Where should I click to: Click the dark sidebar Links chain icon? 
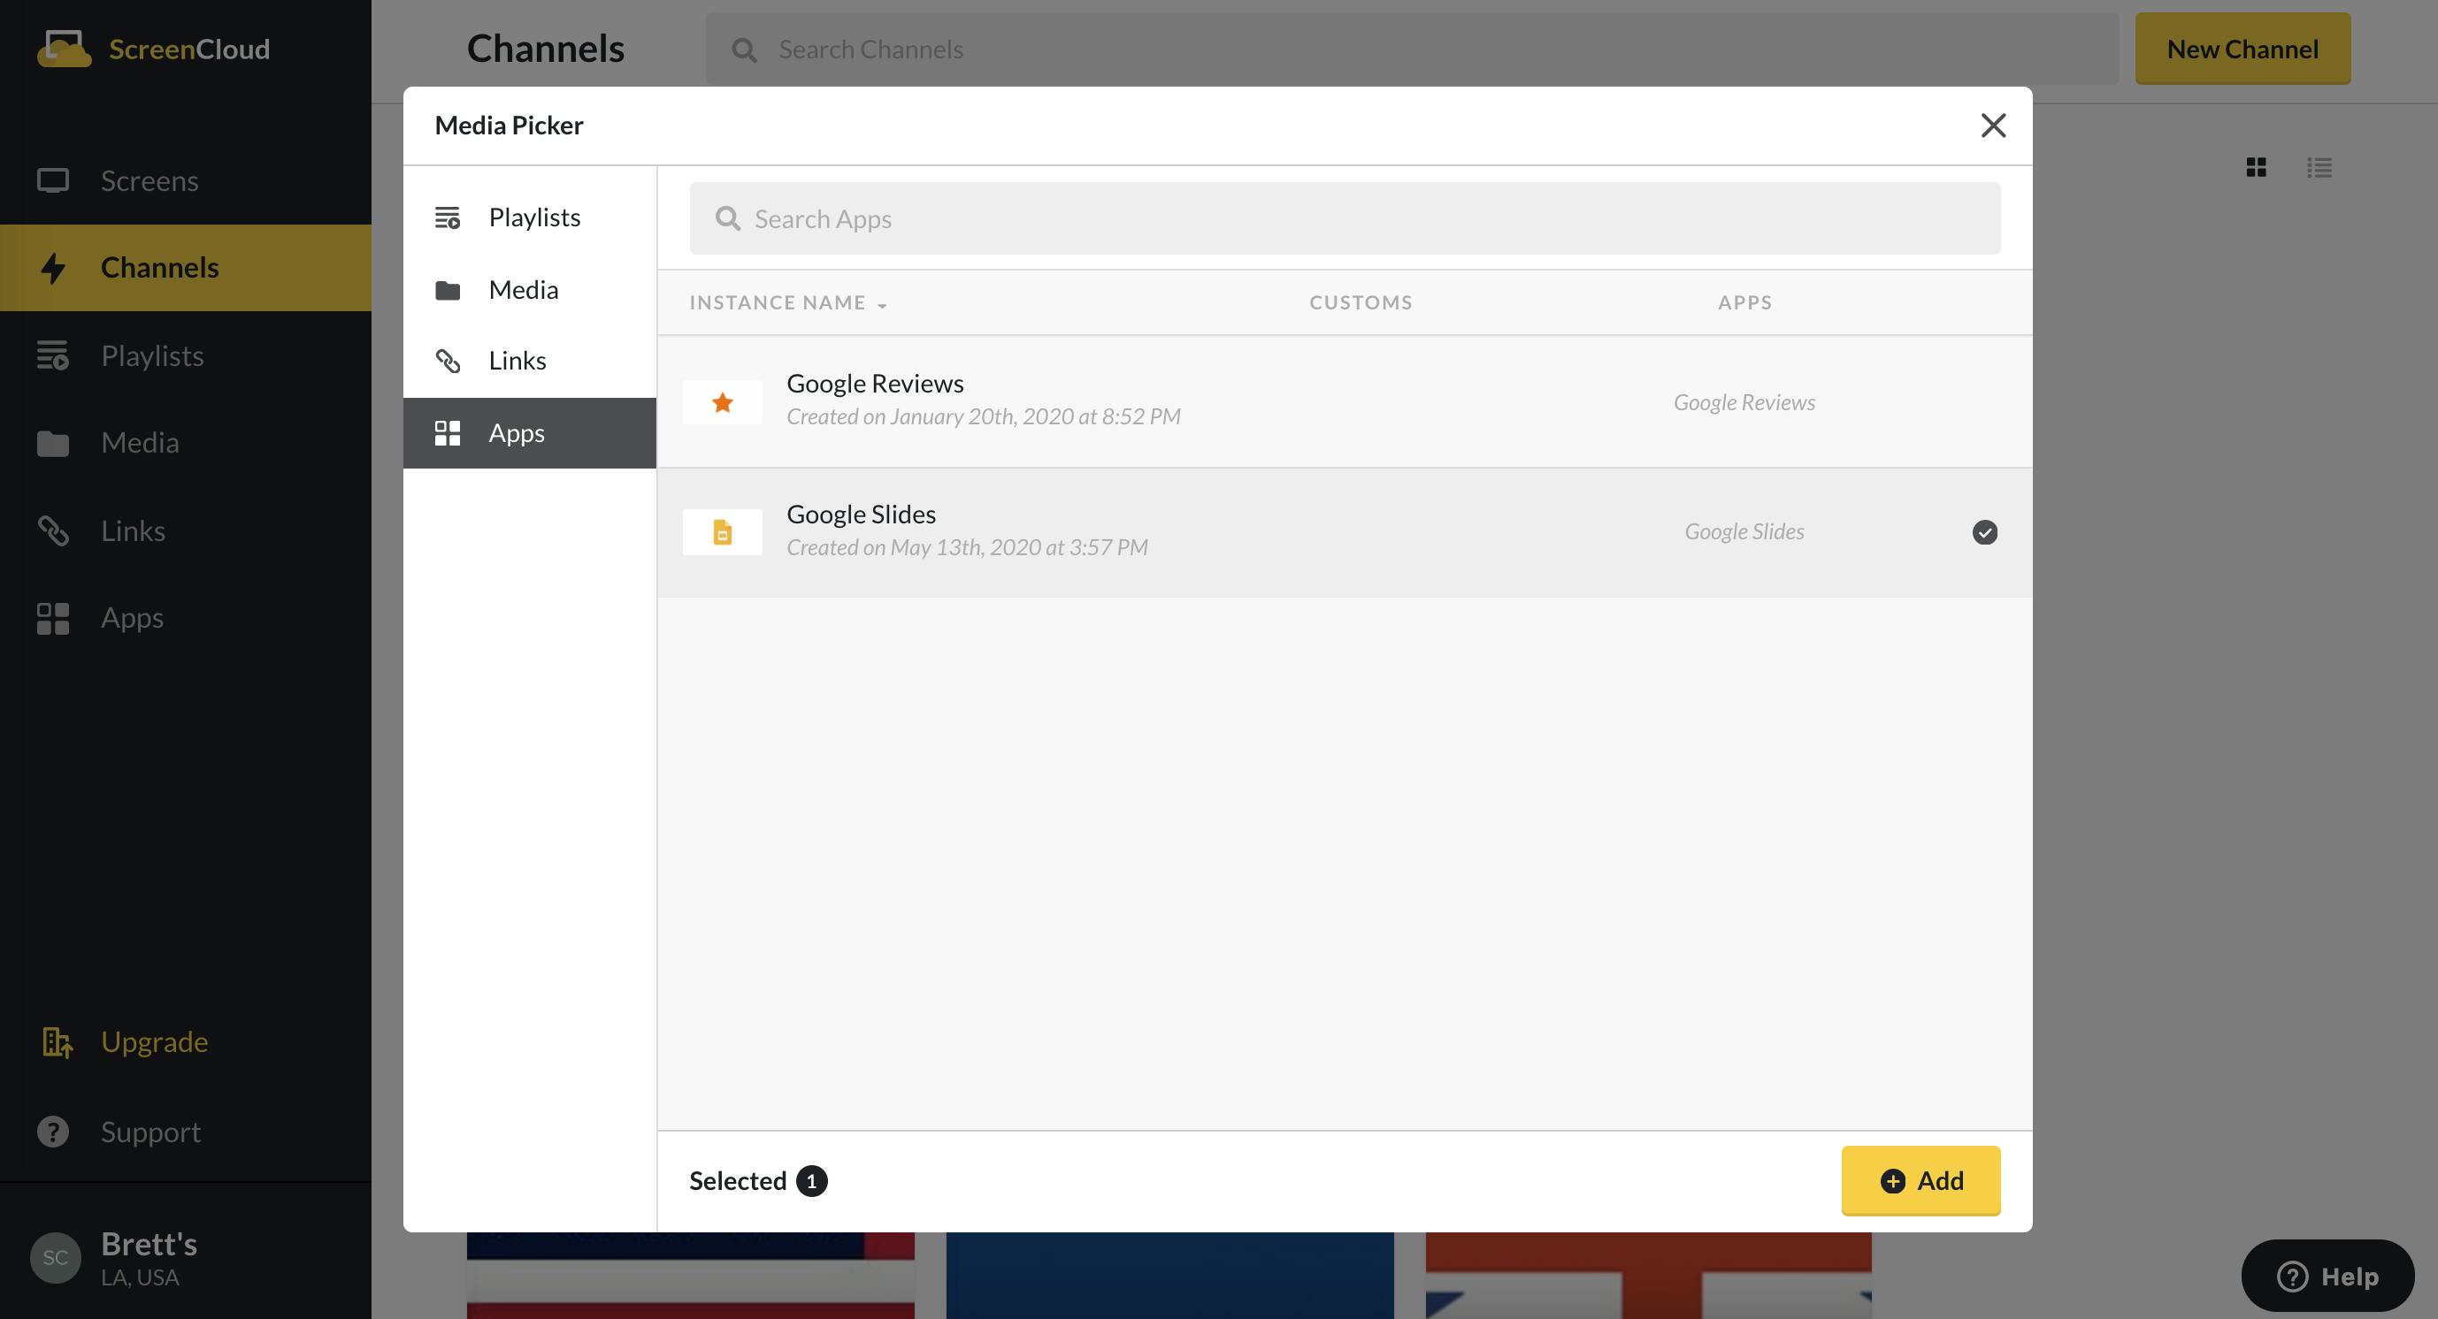[x=53, y=530]
